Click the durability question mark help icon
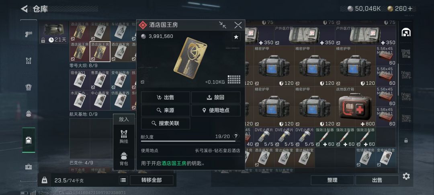This screenshot has width=434, height=195. [236, 136]
